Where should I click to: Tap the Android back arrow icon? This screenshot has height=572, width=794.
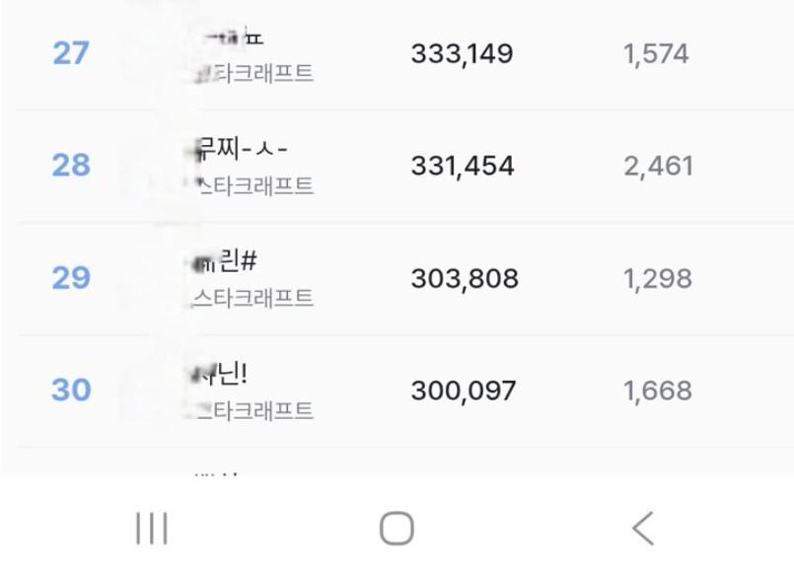click(x=643, y=530)
